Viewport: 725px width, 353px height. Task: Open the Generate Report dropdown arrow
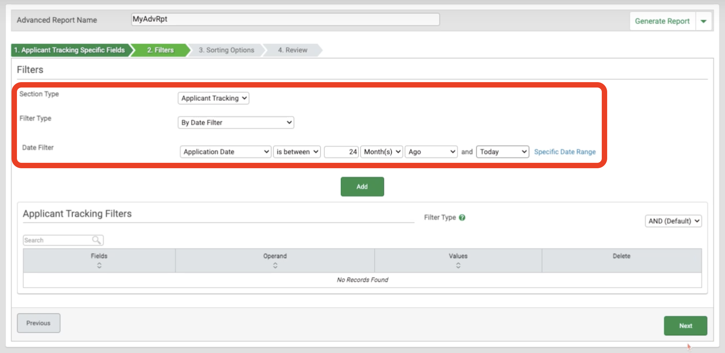(x=703, y=21)
